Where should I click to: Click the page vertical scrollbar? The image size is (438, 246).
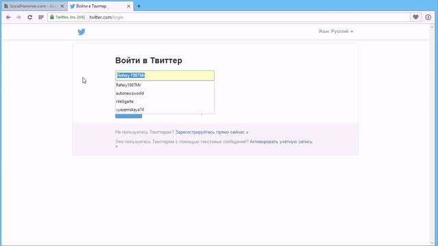click(432, 135)
